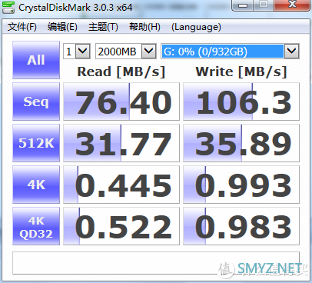Viewport: 312px width, 283px height.
Task: Select the 4K read result 0.445
Action: [121, 185]
